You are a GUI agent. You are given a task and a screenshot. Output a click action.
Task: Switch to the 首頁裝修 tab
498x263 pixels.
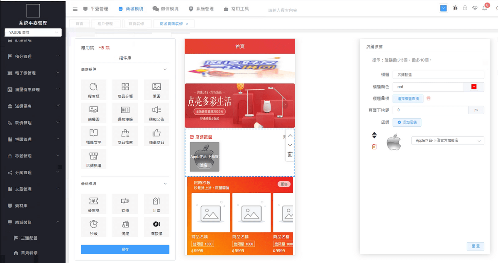pyautogui.click(x=136, y=24)
